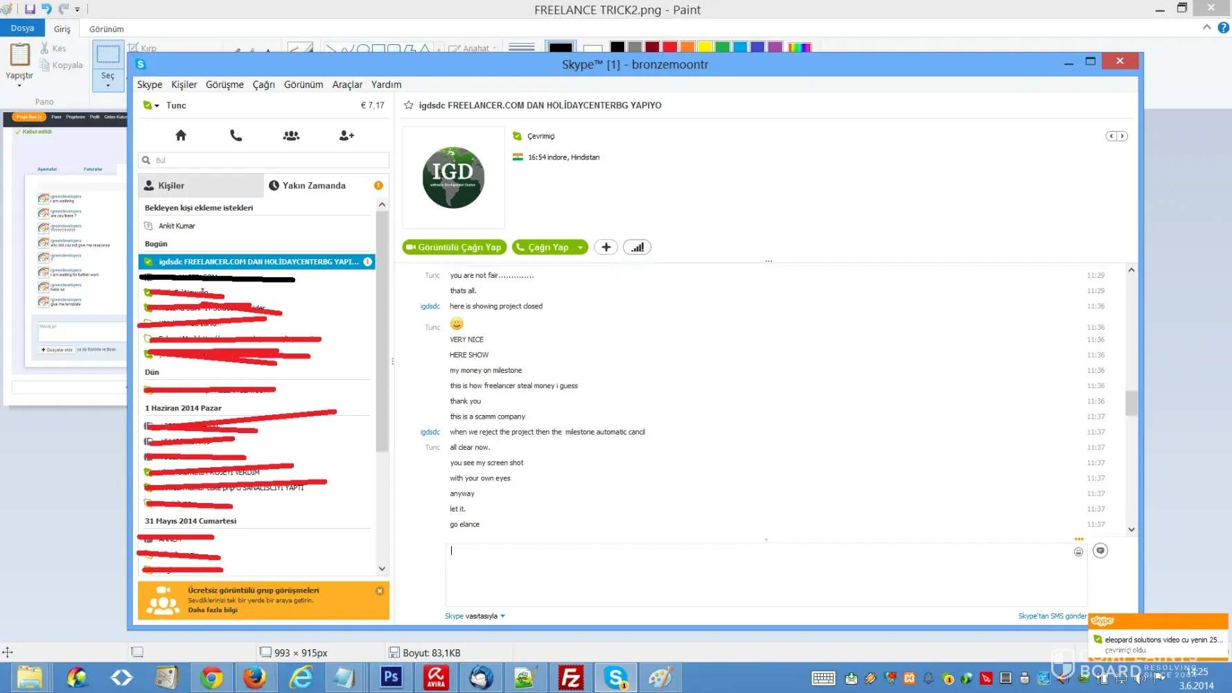This screenshot has height=693, width=1232.
Task: Click the €7,17 Skype credit balance
Action: (372, 105)
